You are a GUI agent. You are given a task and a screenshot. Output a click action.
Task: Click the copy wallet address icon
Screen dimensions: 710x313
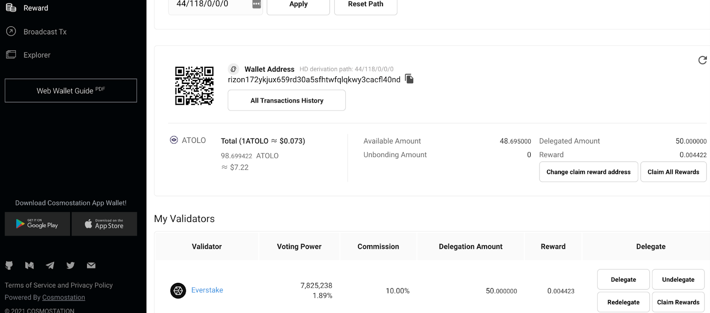pos(409,79)
